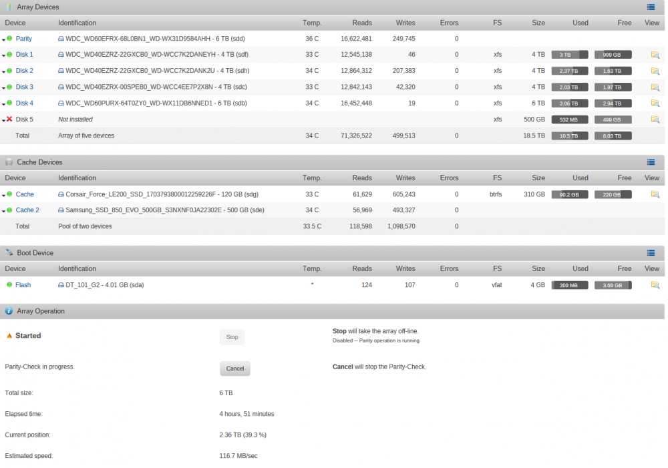Open the Disk 1 status dropdown arrow

coord(3,56)
